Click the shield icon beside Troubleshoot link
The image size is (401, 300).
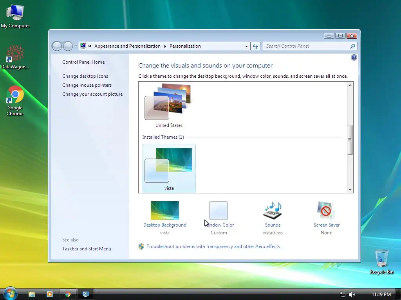[x=141, y=246]
